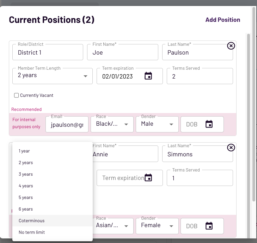This screenshot has height=243, width=257.
Task: Click the First Name field containing Annie
Action: (x=122, y=154)
